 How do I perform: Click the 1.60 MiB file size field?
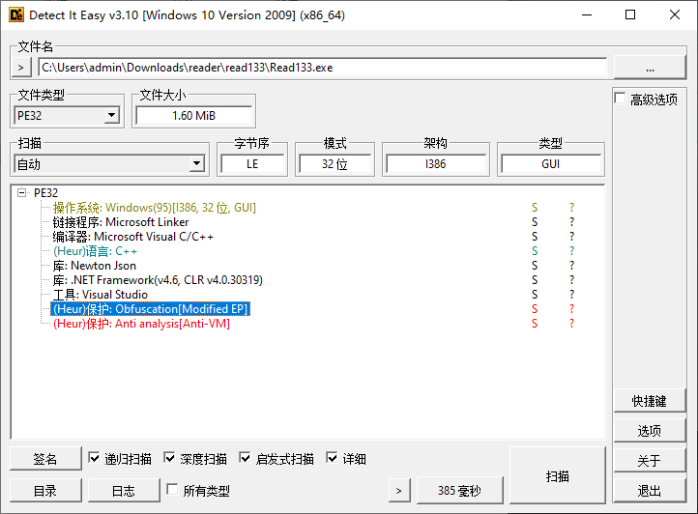tap(193, 116)
